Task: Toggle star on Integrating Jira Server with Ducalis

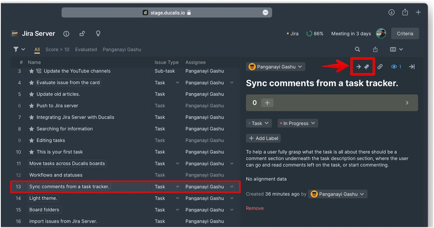Action: [x=31, y=117]
